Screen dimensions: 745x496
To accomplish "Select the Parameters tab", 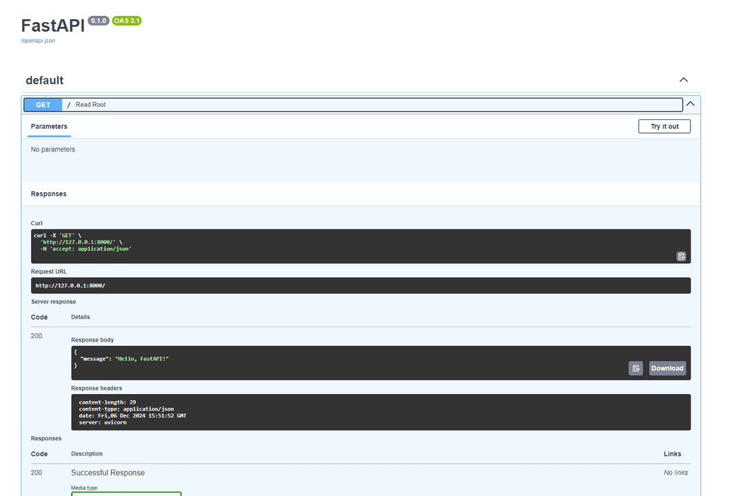I will (48, 127).
